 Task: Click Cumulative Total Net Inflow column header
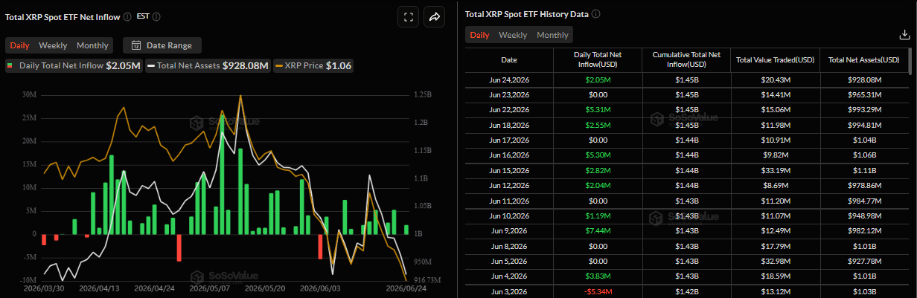click(686, 59)
